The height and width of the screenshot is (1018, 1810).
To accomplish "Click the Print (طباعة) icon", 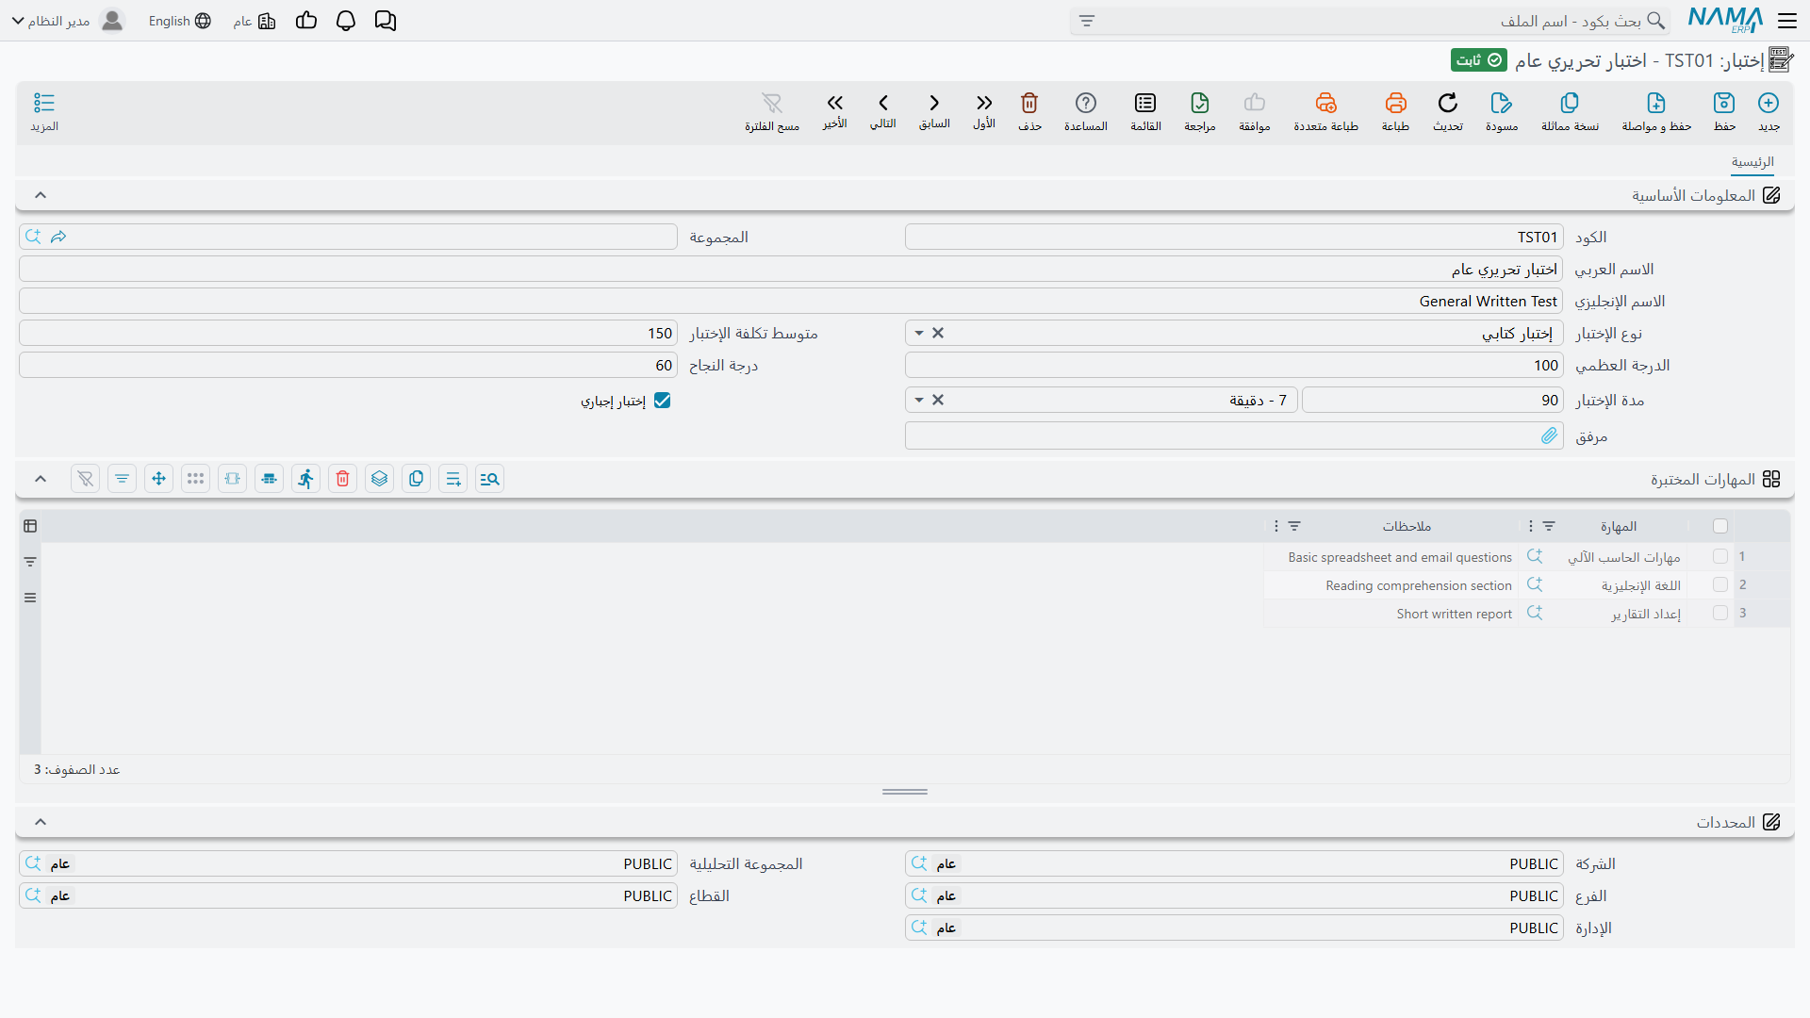I will click(1395, 111).
